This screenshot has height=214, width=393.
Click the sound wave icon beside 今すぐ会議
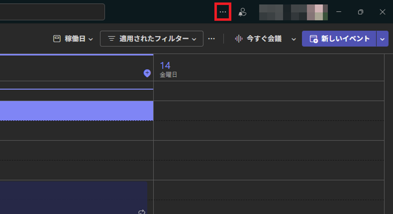[x=239, y=39]
